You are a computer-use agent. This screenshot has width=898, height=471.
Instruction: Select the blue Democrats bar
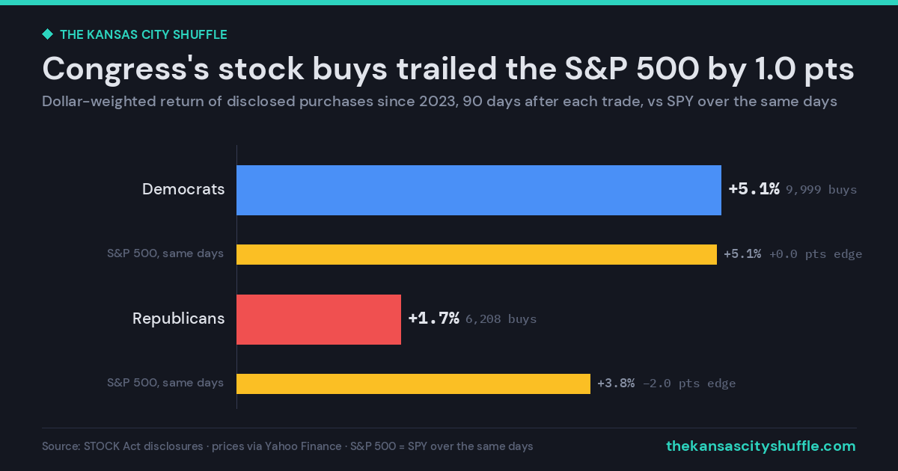(479, 190)
